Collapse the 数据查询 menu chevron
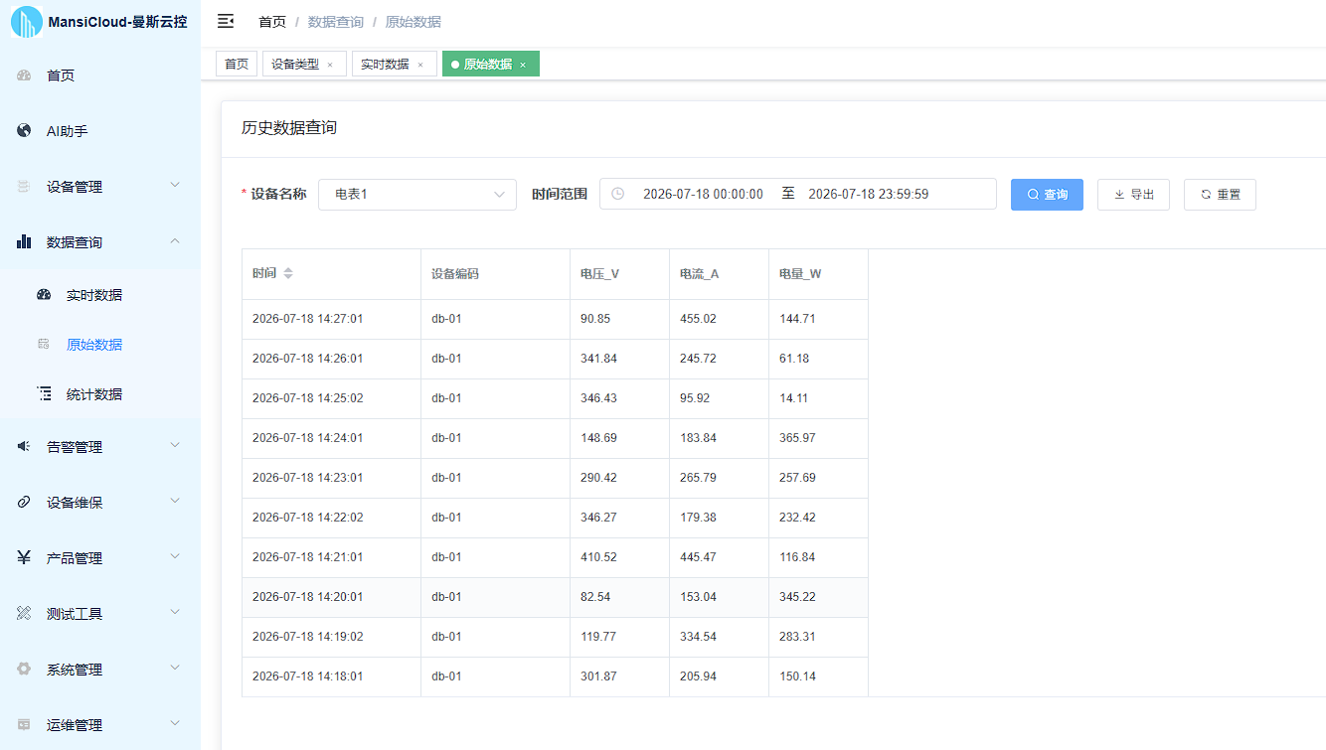Viewport: 1326px width, 750px height. [175, 241]
